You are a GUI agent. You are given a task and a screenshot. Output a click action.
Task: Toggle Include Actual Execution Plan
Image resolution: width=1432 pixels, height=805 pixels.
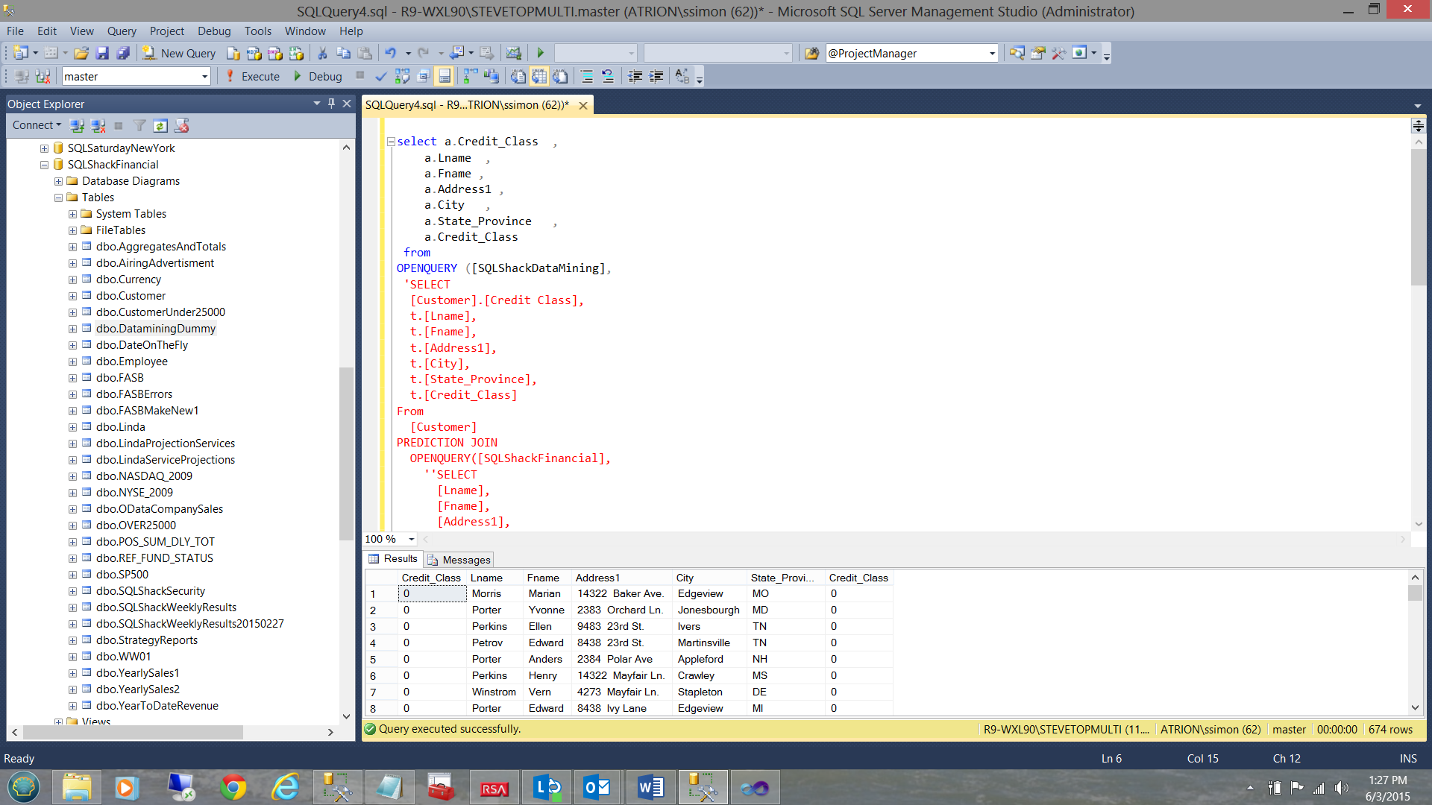point(471,76)
